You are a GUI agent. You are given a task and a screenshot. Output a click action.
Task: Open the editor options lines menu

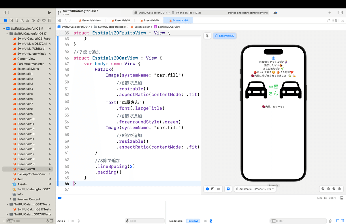tap(334, 20)
